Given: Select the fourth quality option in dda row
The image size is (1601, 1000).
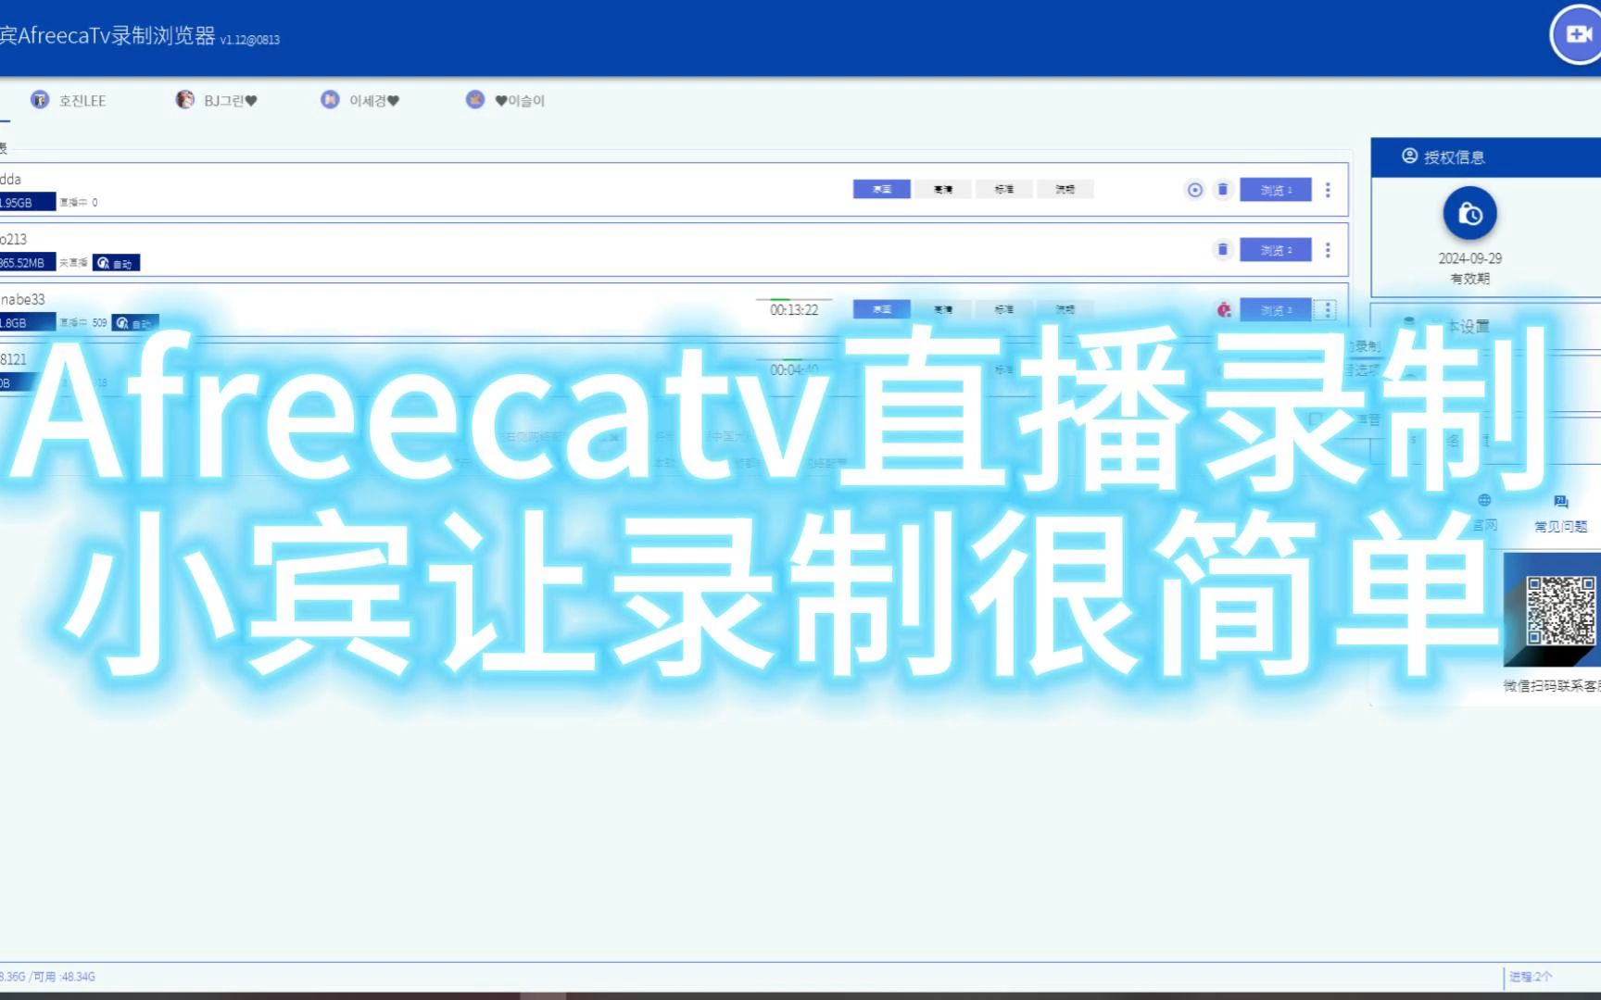Looking at the screenshot, I should coord(1065,189).
